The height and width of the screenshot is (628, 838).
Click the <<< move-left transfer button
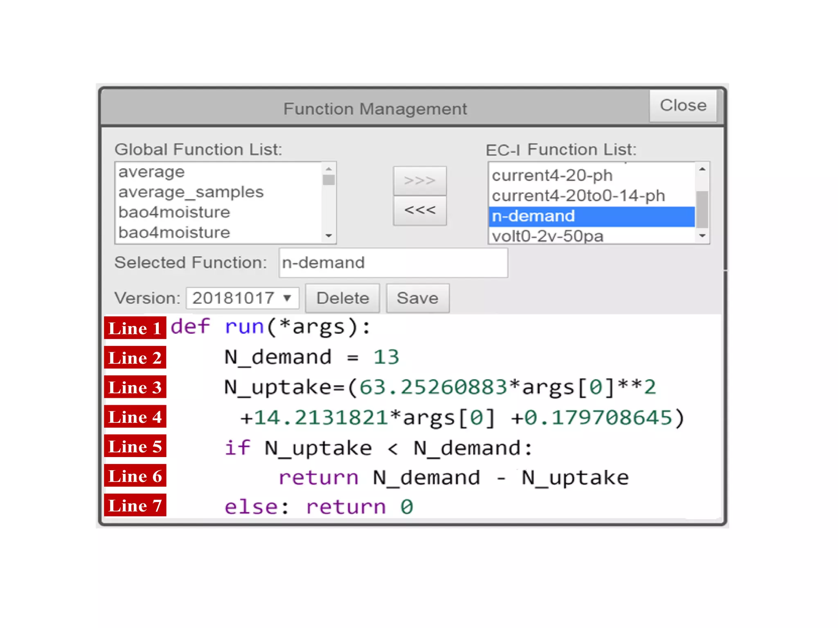[x=419, y=211]
